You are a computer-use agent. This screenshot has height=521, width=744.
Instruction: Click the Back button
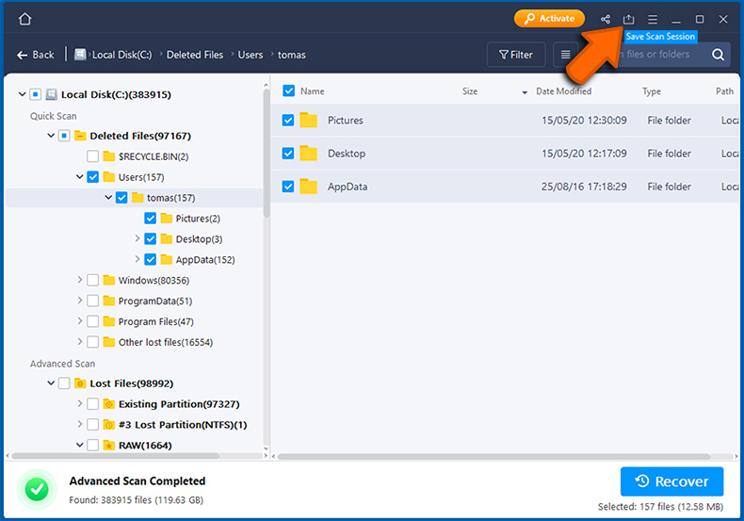pyautogui.click(x=36, y=55)
